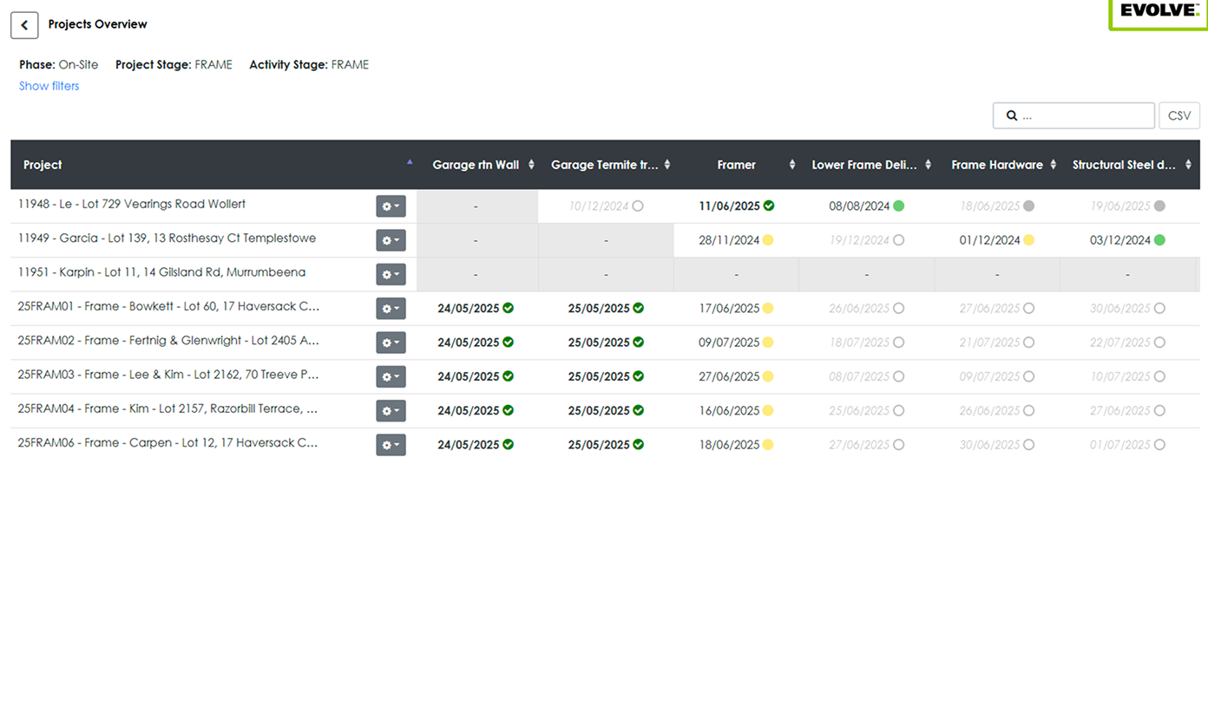Open gear dropdown for 25FRAM04 Kim
Viewport: 1208px width, 725px height.
[x=391, y=410]
